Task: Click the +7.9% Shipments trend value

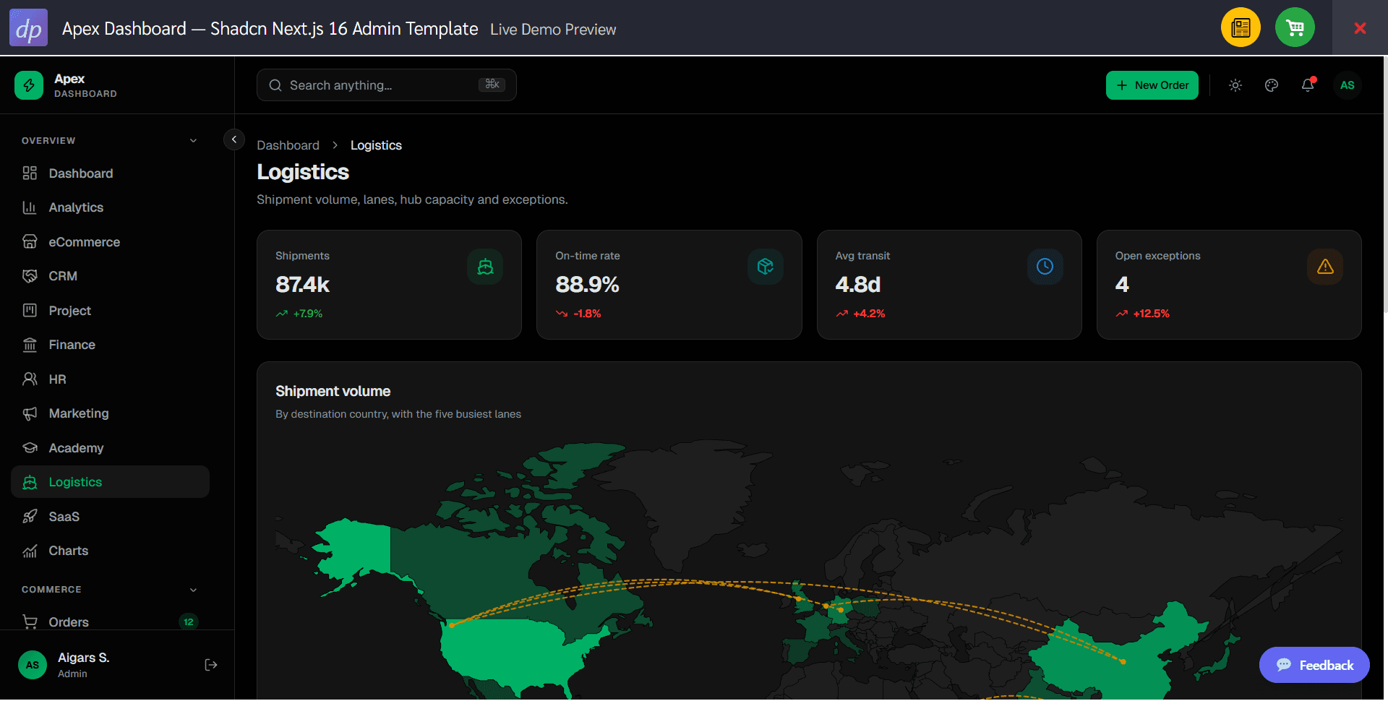Action: pos(307,314)
